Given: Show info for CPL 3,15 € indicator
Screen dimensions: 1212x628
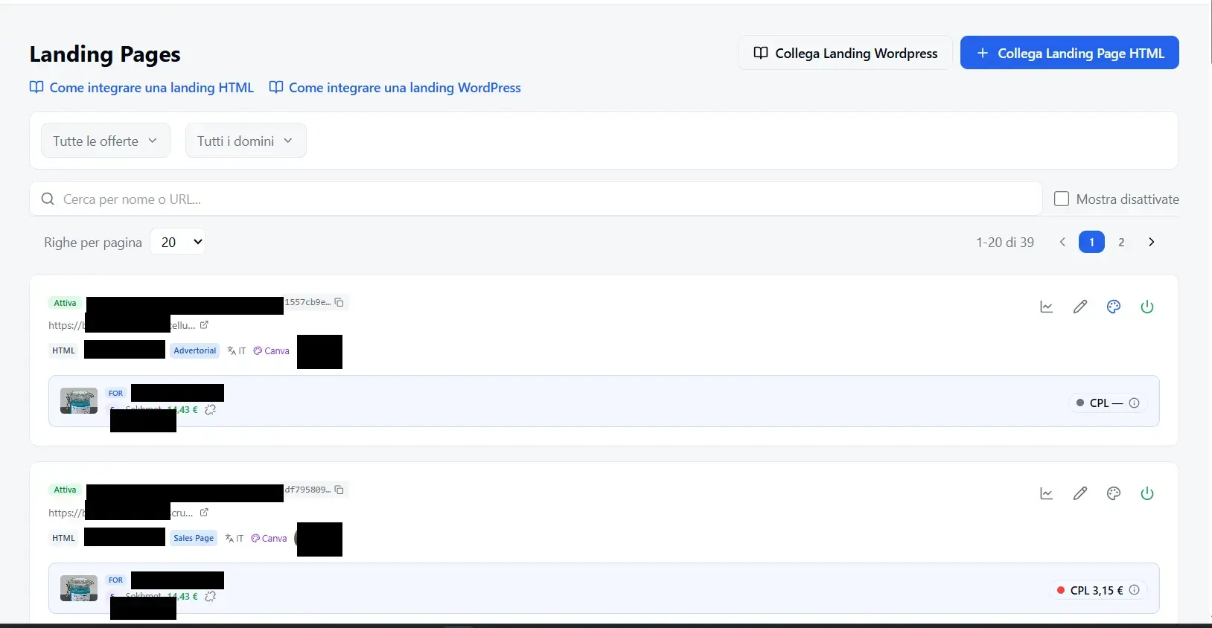Looking at the screenshot, I should point(1135,590).
